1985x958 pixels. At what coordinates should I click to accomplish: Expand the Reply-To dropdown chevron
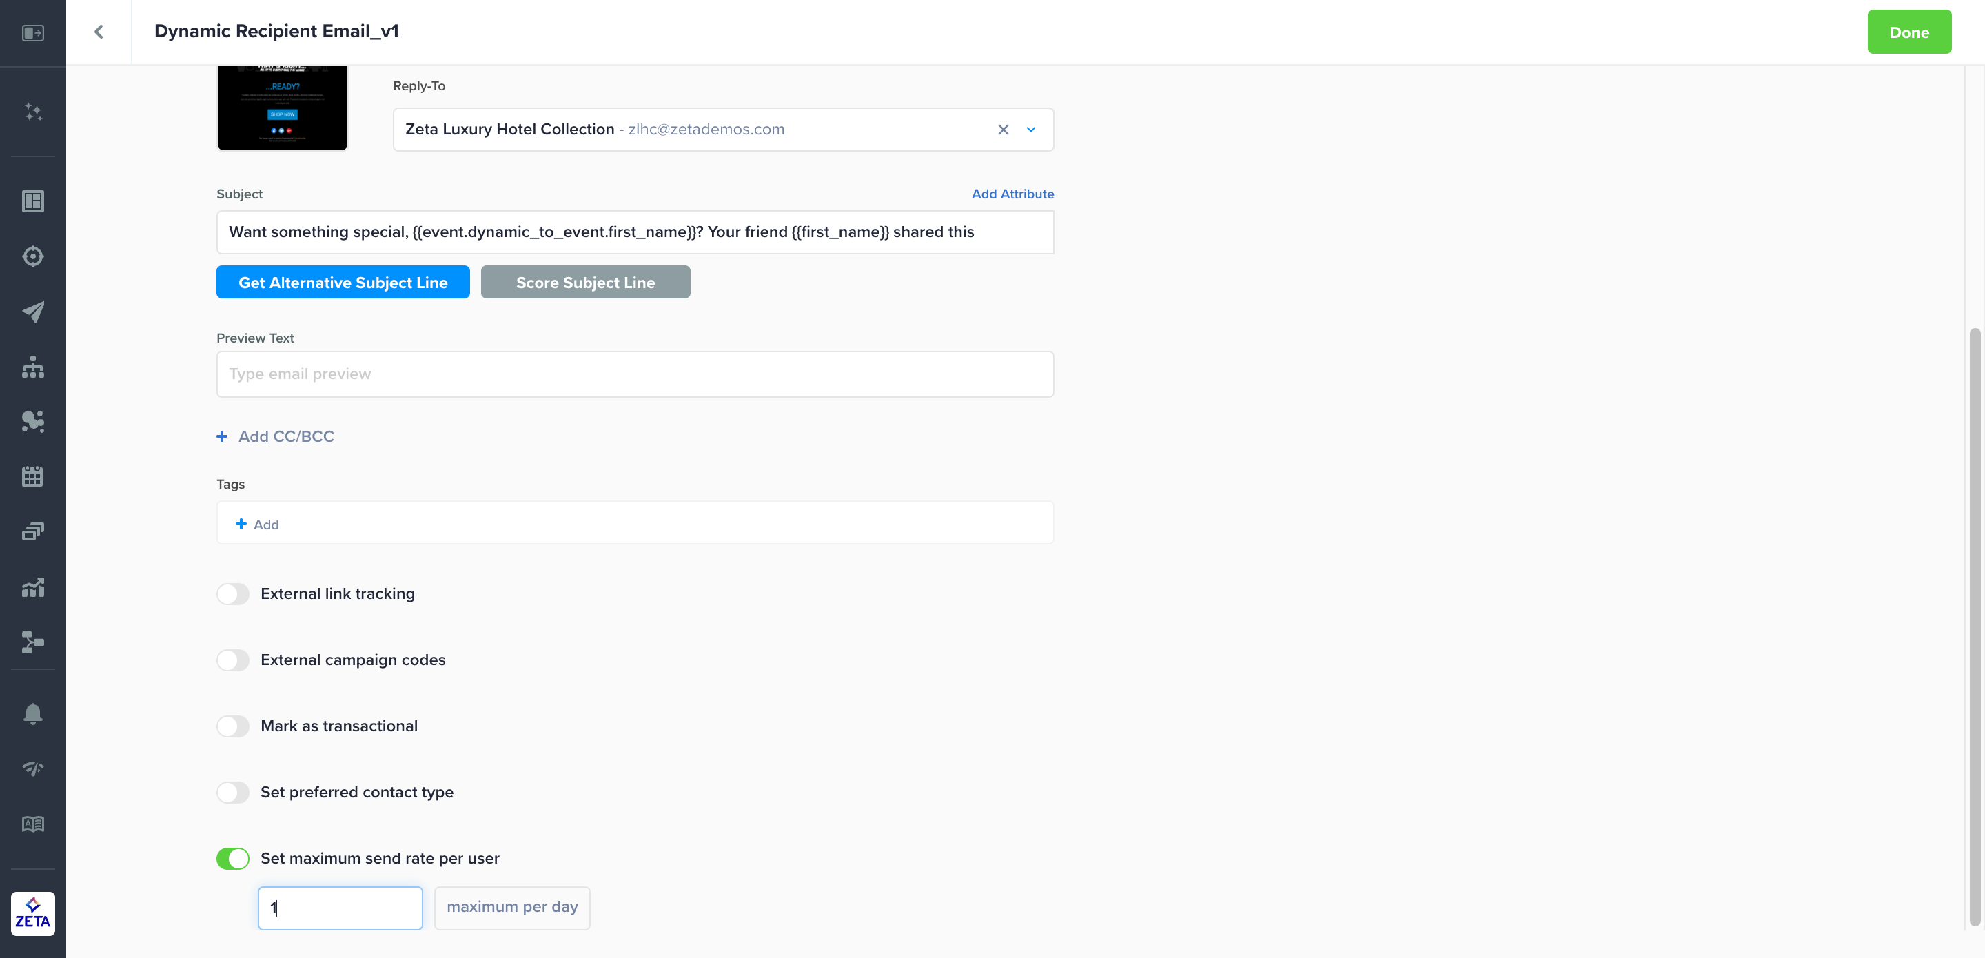click(1031, 130)
